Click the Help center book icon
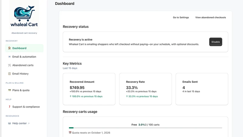This screenshot has height=137, width=243. click(x=9, y=123)
